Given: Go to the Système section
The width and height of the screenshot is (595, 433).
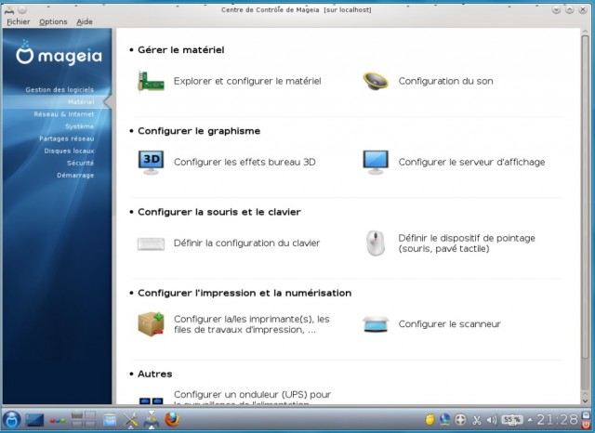Looking at the screenshot, I should [79, 126].
